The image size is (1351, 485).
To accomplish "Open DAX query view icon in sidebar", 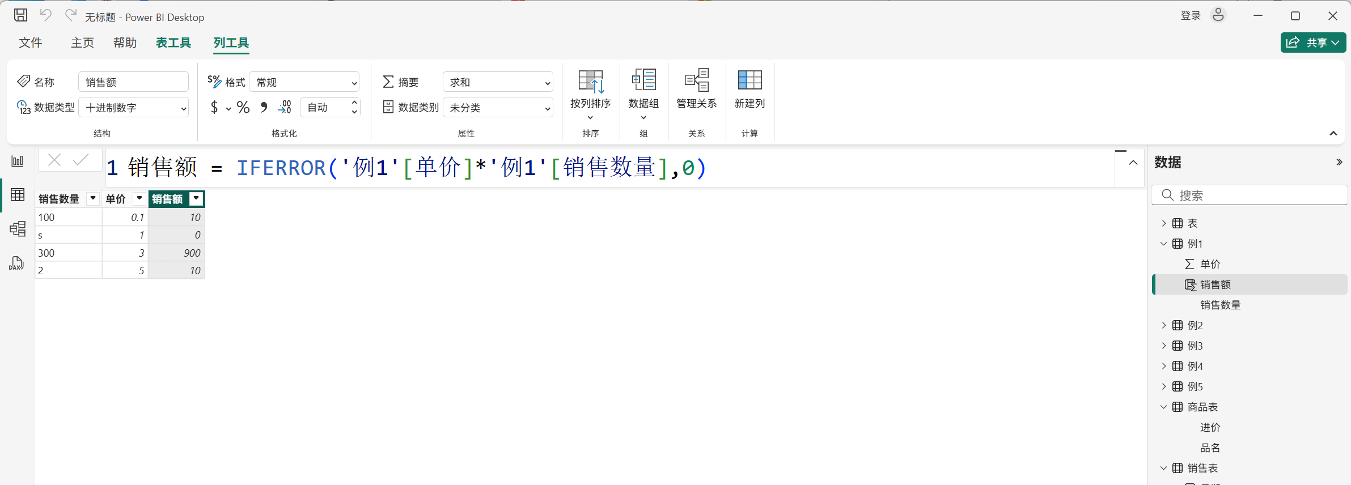I will pos(17,263).
